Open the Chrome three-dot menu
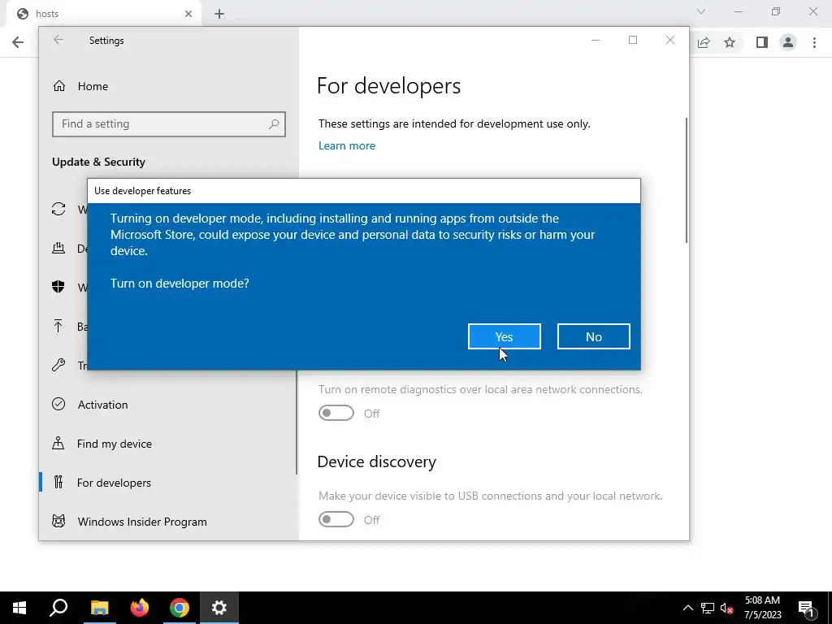 tap(814, 42)
